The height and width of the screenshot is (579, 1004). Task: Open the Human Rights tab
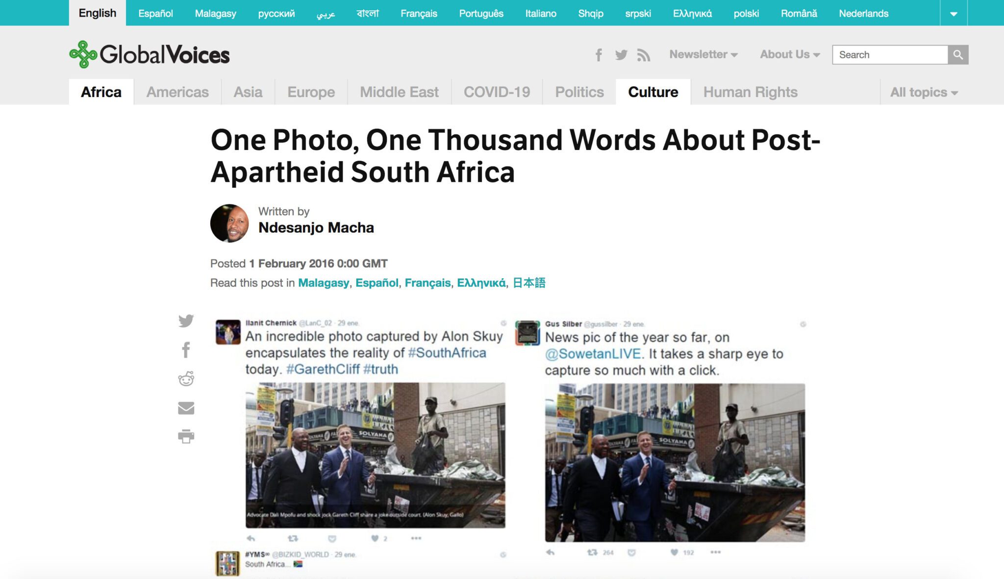[750, 92]
